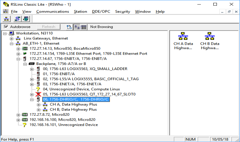
Task: Expand slot 00 XQ_SMALL_LADDER node
Action: click(32, 69)
